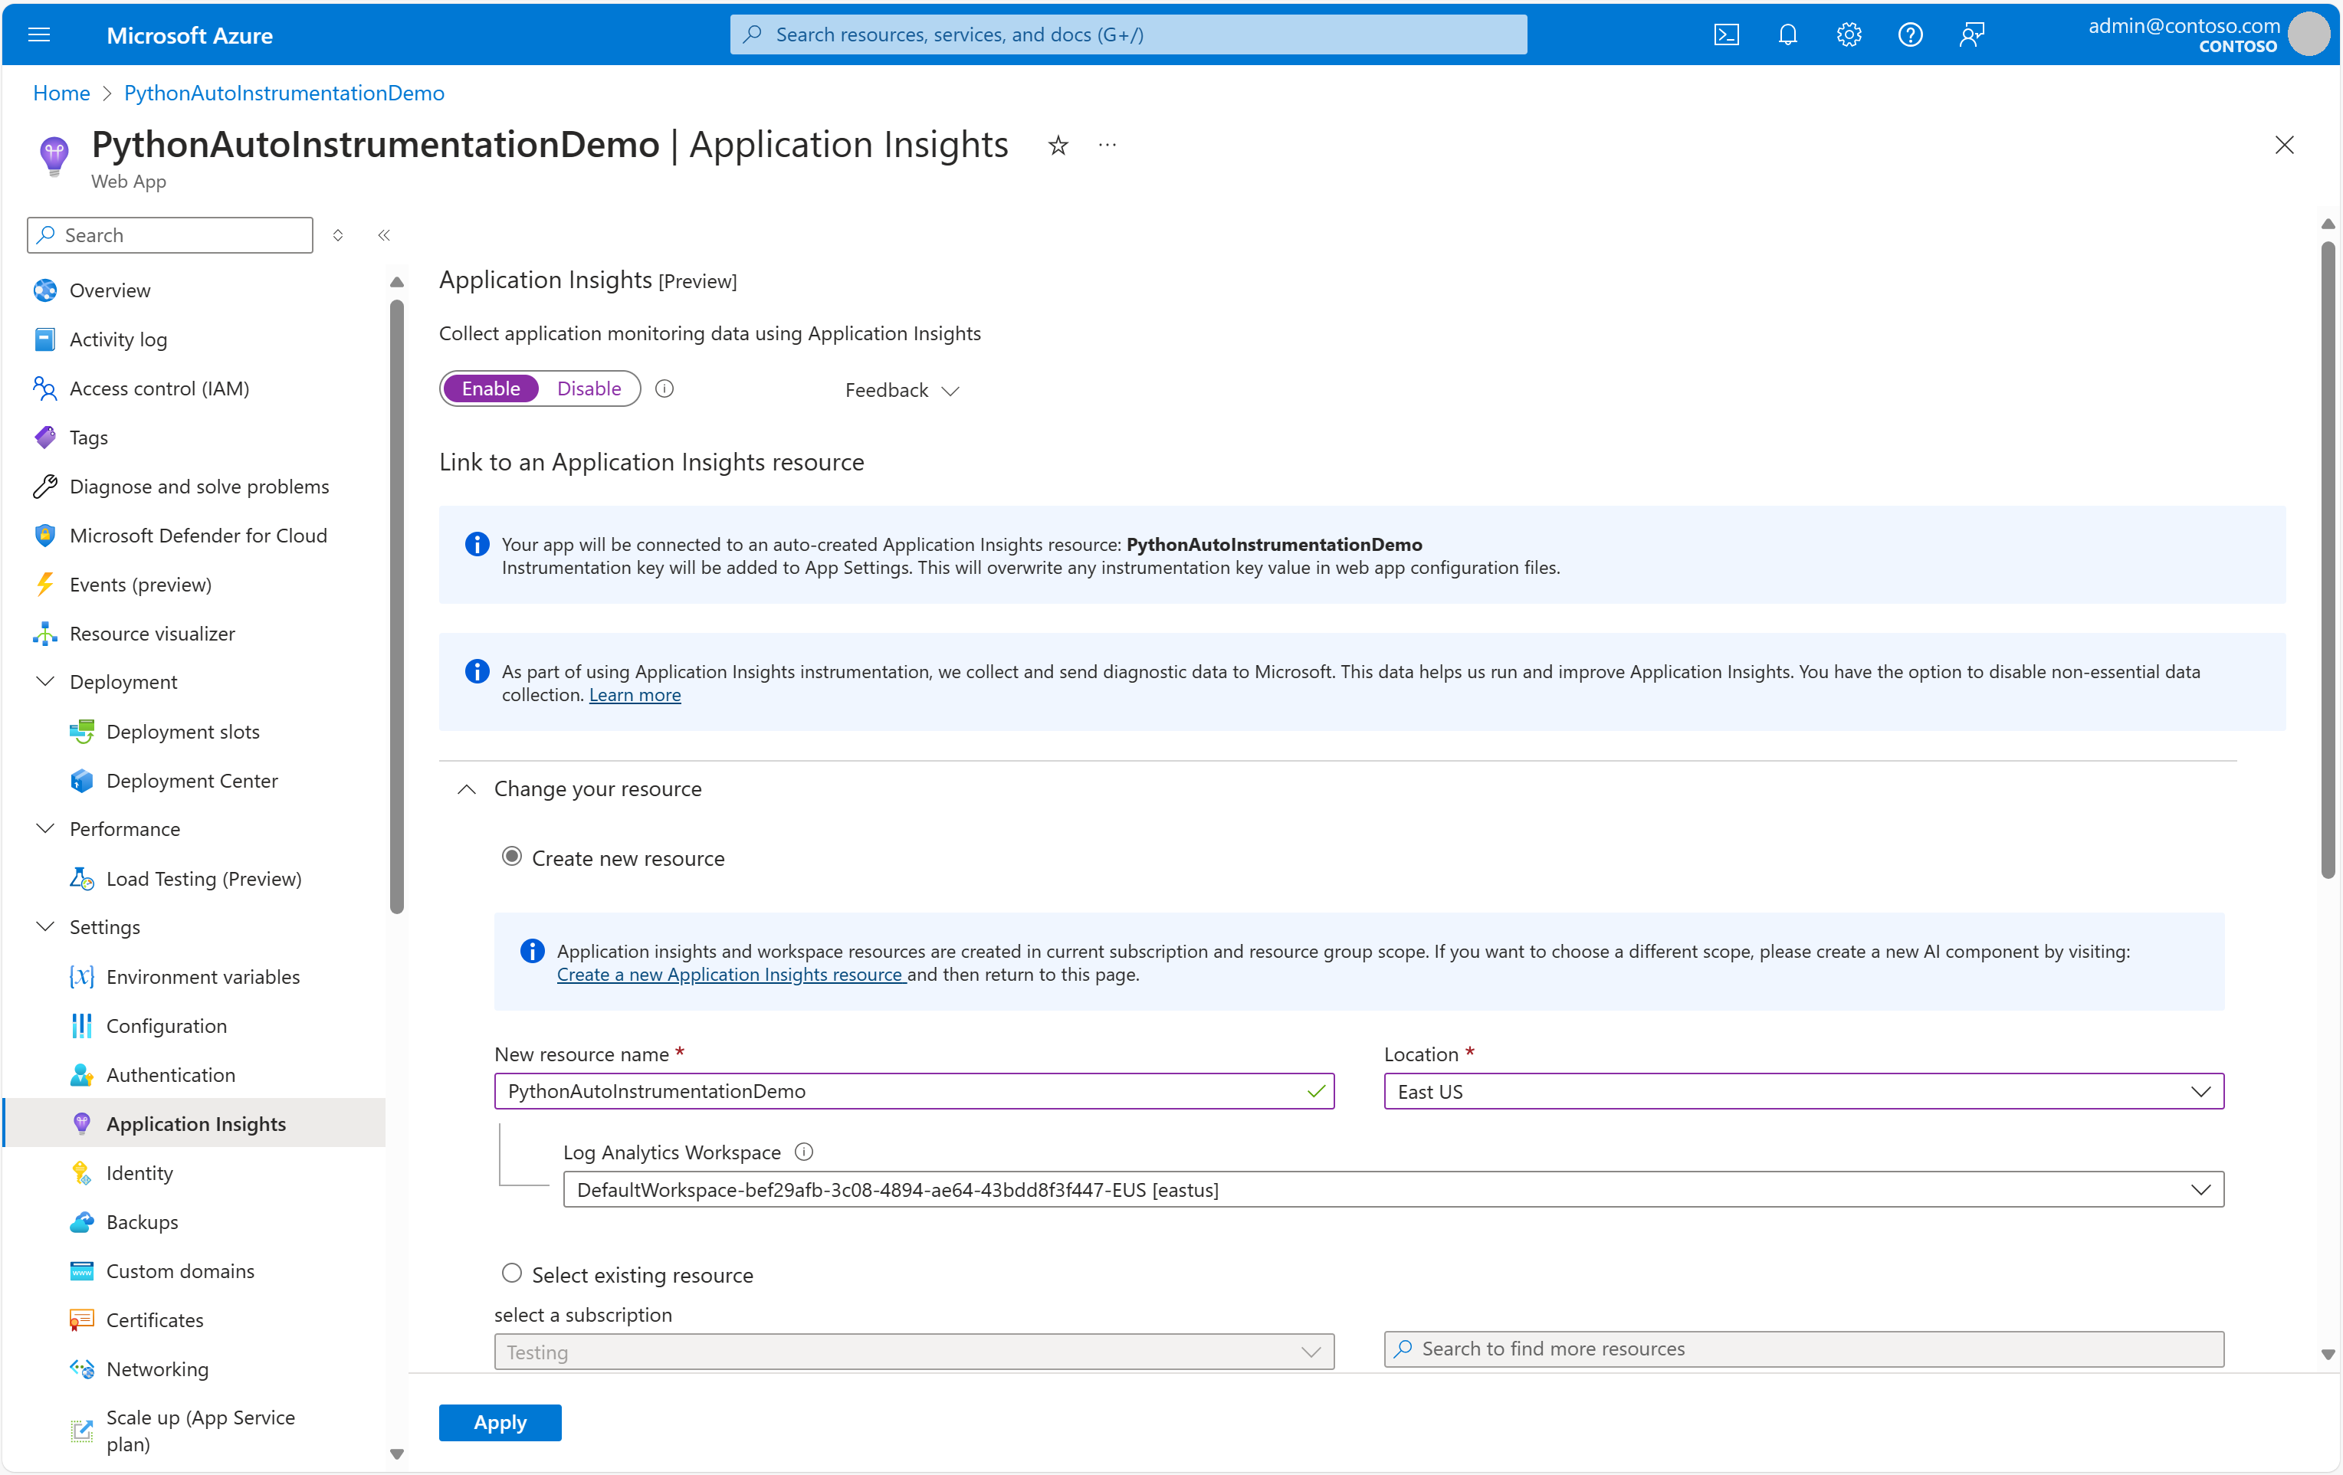Collapse sidebar with double-chevron icon

[x=384, y=235]
